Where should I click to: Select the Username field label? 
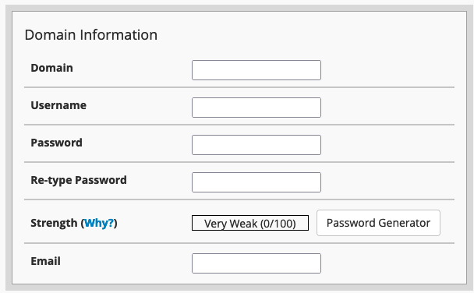tap(58, 105)
